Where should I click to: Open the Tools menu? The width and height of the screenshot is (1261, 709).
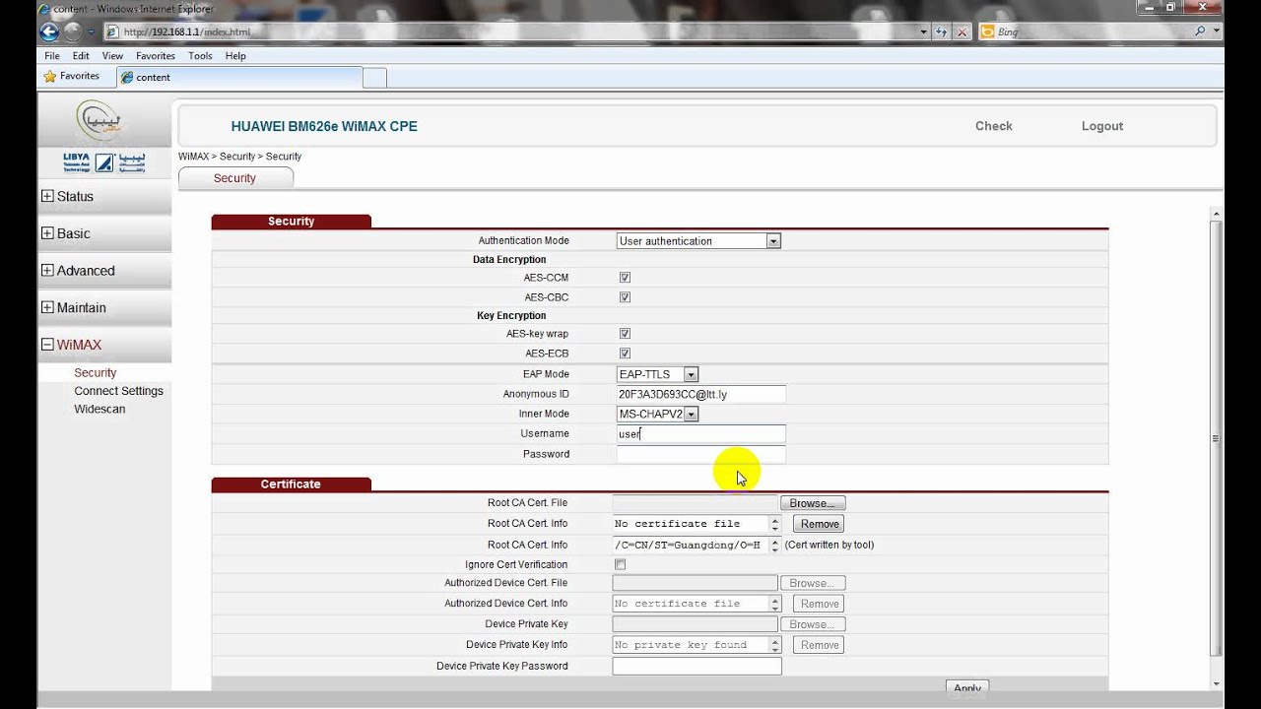click(x=200, y=56)
